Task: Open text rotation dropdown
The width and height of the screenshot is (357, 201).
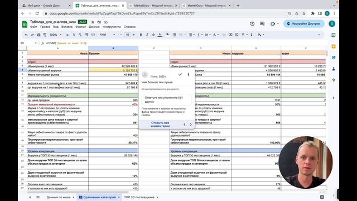Action: tap(216, 35)
